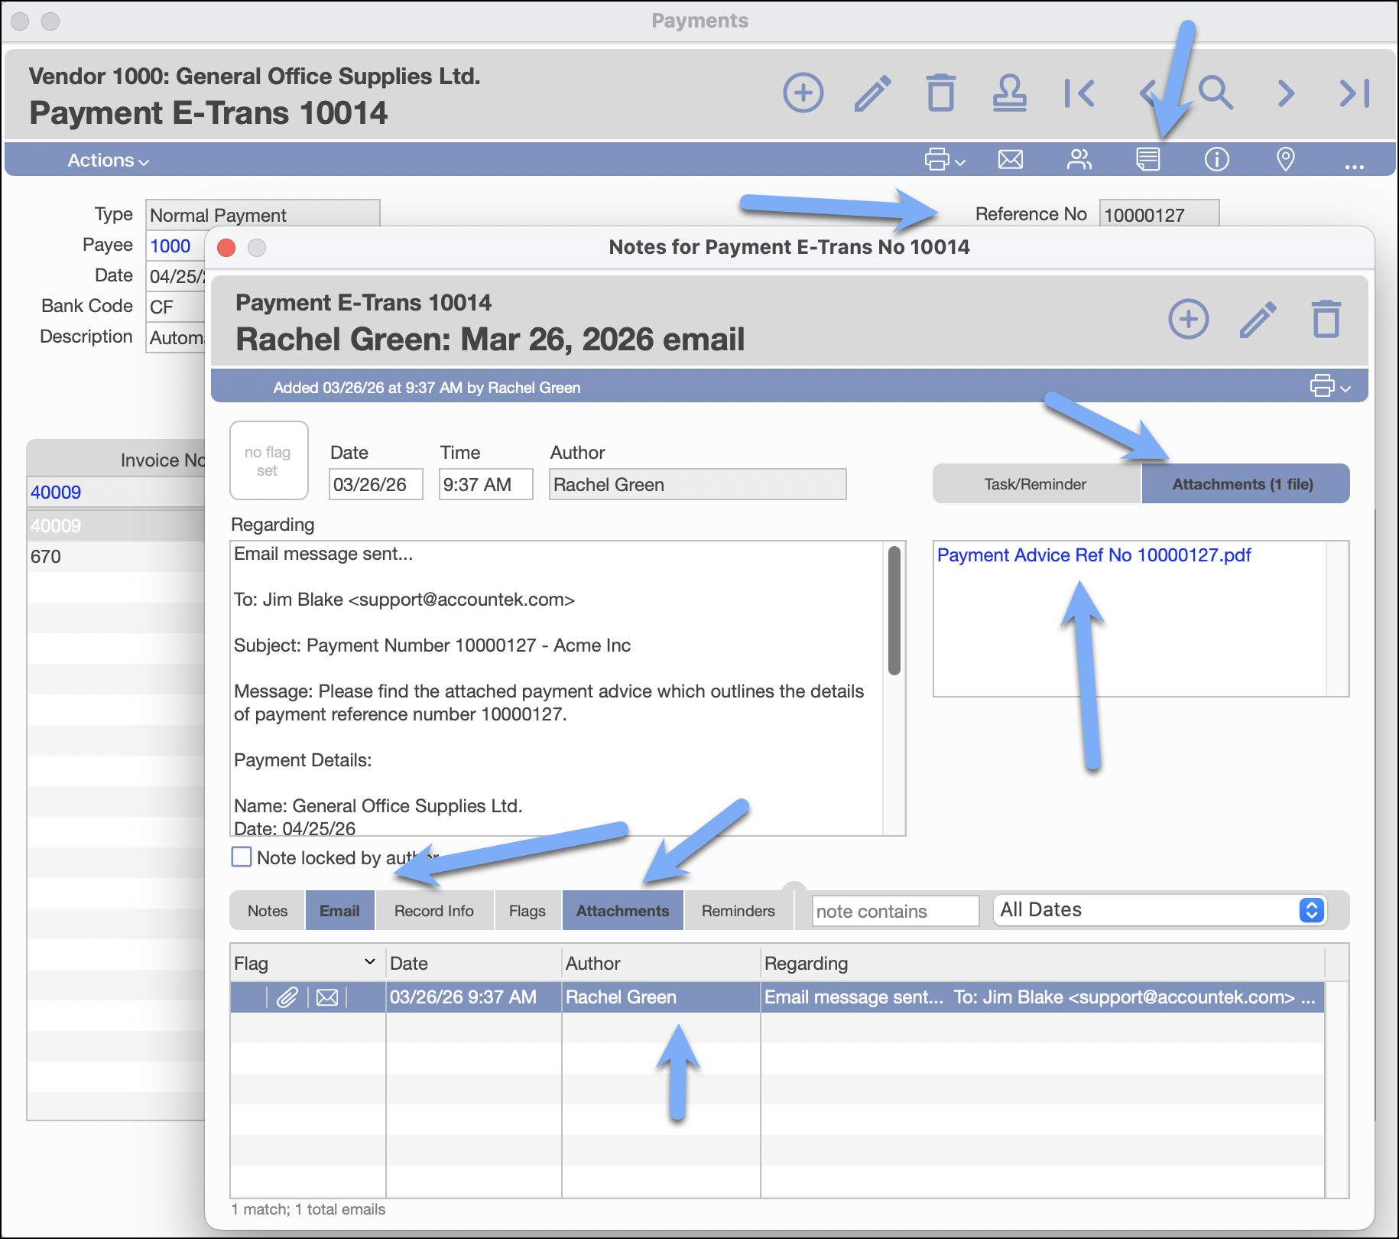Select the lower Attachments filter tab
Viewport: 1399px width, 1239px height.
pos(622,911)
